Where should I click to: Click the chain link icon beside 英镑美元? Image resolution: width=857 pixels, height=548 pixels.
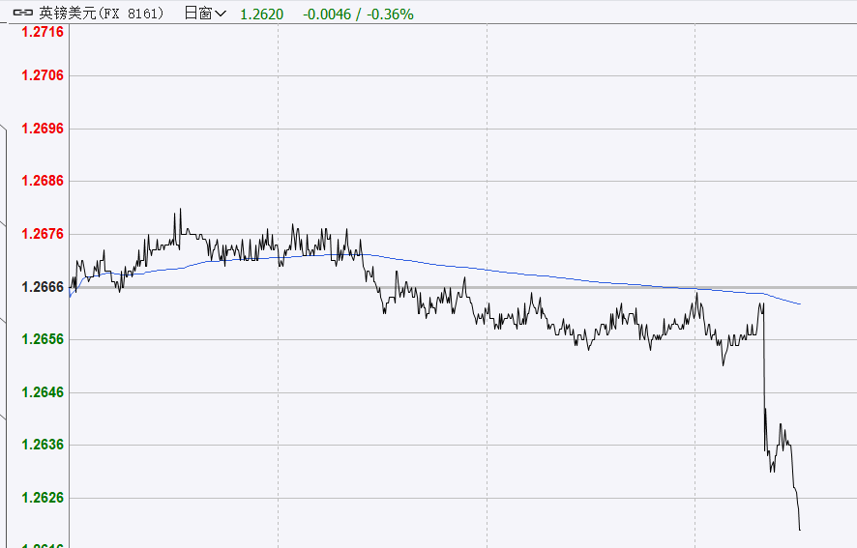(21, 14)
